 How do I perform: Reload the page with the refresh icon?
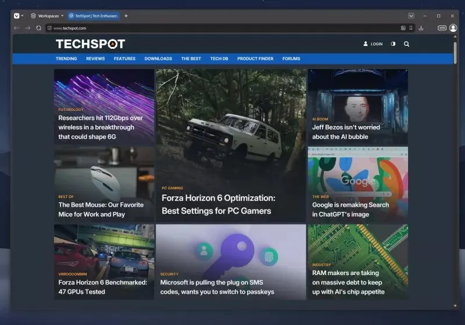(x=38, y=28)
